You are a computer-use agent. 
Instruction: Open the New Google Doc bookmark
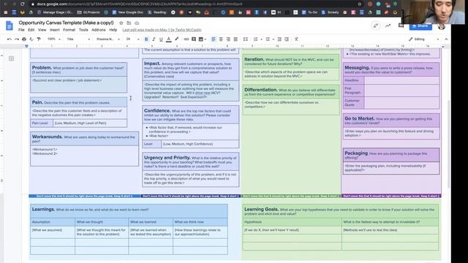pyautogui.click(x=128, y=12)
